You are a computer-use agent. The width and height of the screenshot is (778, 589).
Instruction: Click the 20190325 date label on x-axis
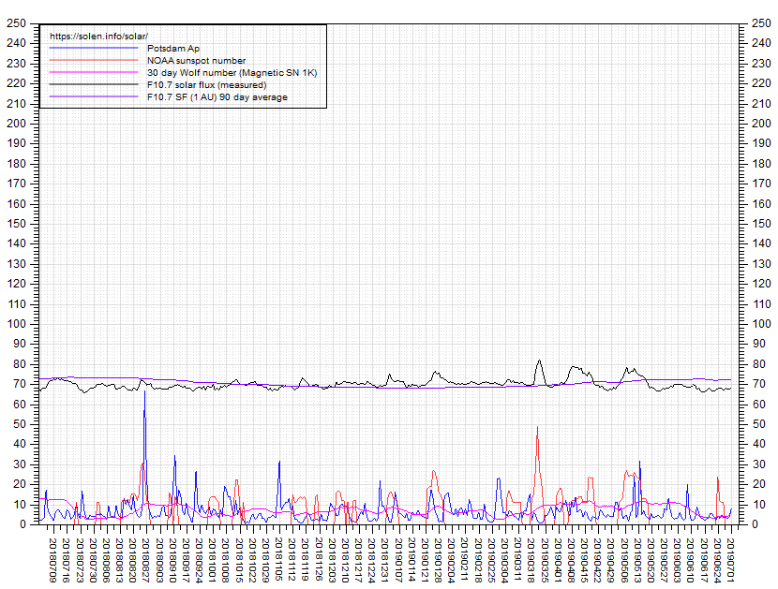point(544,560)
